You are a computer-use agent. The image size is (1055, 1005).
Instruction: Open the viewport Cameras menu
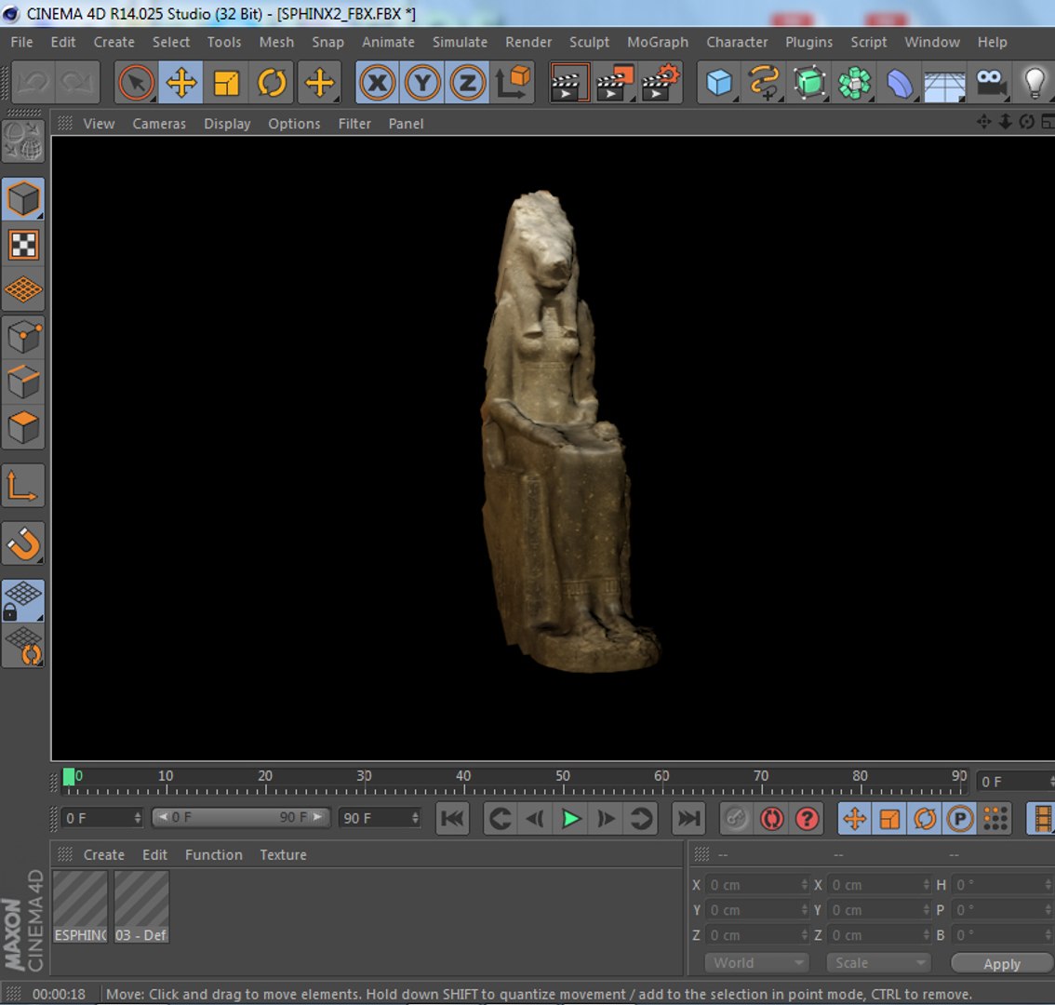(159, 124)
